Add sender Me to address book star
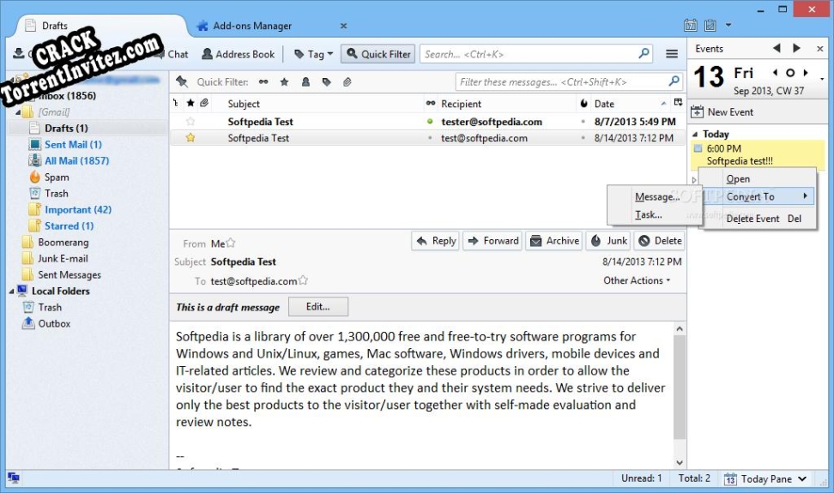Image resolution: width=834 pixels, height=493 pixels. click(230, 243)
